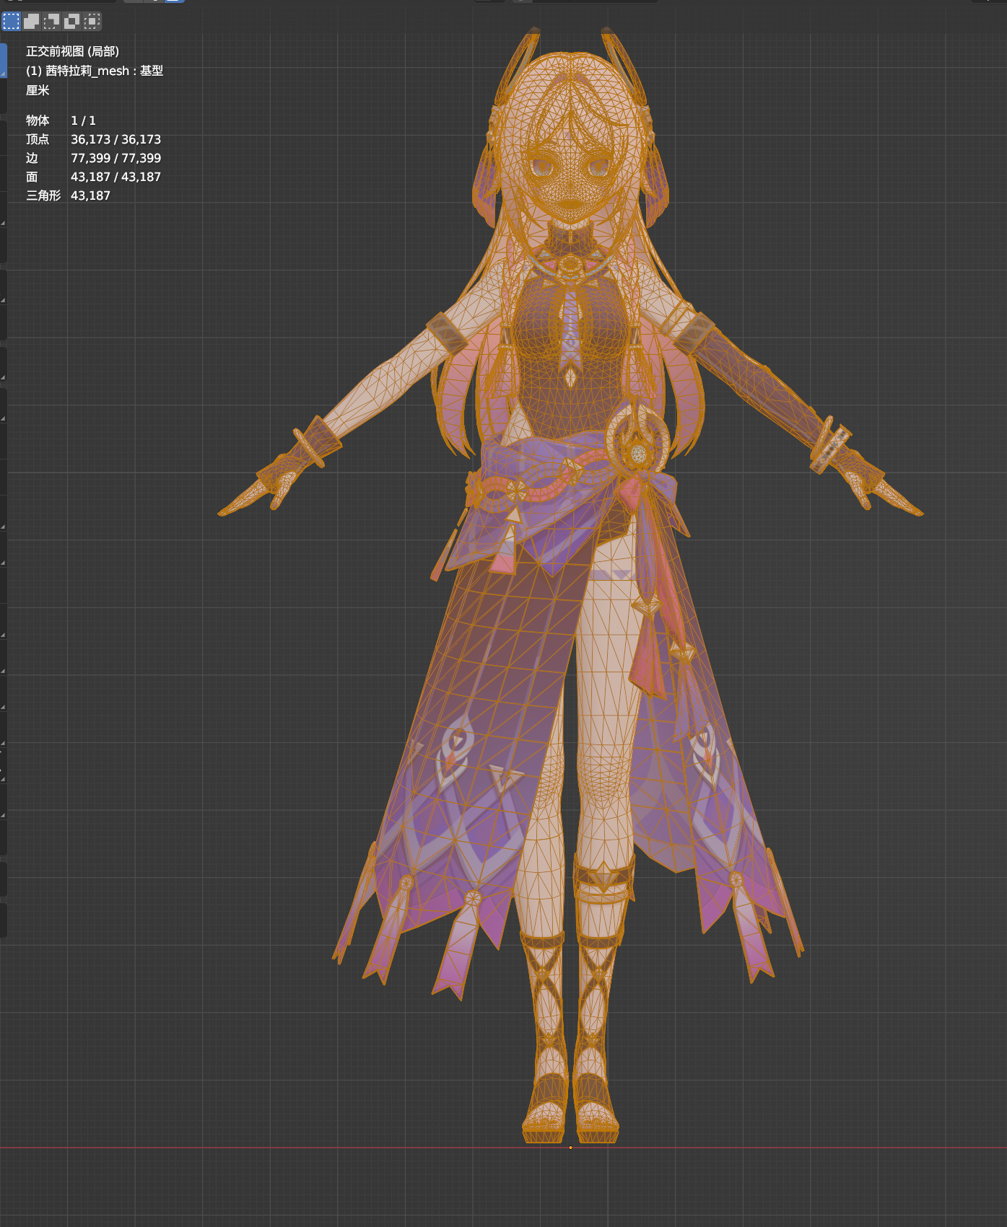Click the 厘米 unit label

[38, 90]
